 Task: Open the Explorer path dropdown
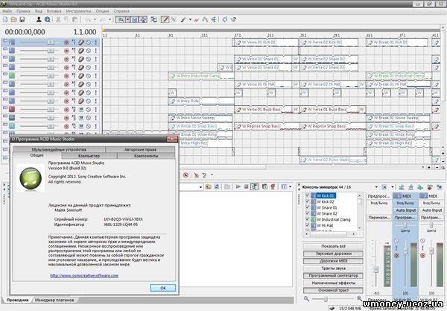[200, 187]
